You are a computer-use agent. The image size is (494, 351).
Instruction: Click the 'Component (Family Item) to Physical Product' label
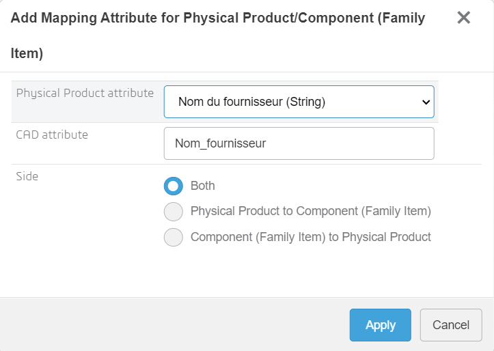coord(311,238)
